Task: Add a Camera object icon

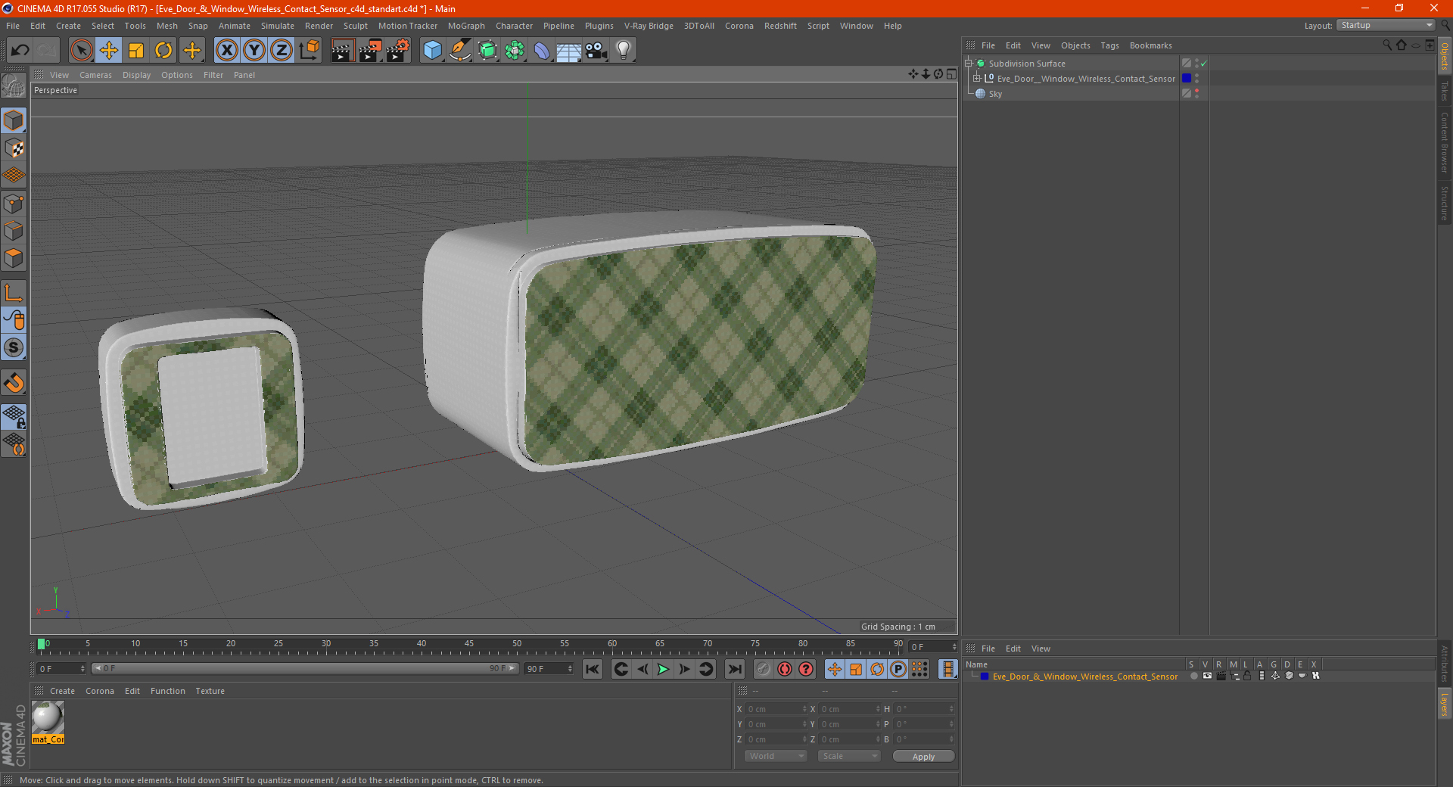Action: coord(596,51)
